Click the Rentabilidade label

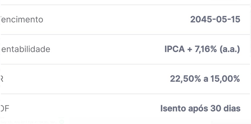[25, 49]
